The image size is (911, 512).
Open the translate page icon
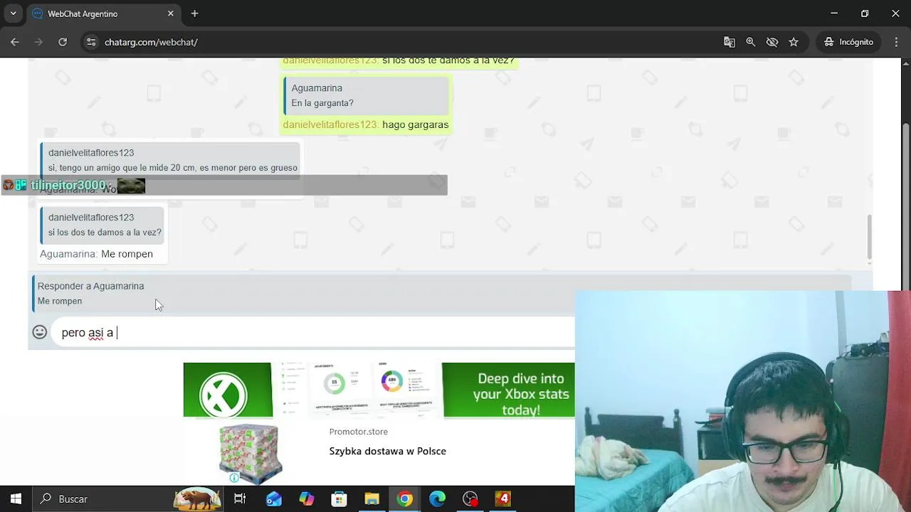point(730,42)
